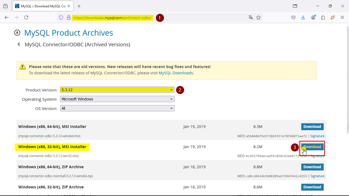This screenshot has width=349, height=196.
Task: Click the warning triangle icon in notice
Action: click(x=22, y=67)
